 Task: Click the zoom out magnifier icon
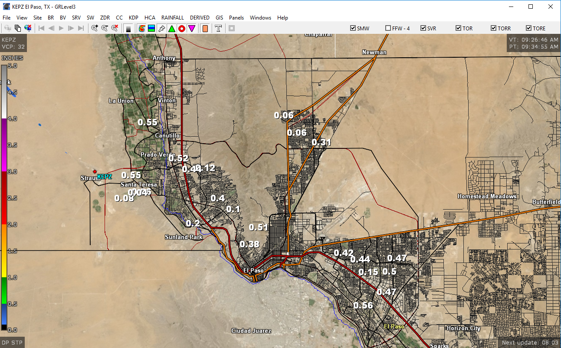point(105,28)
